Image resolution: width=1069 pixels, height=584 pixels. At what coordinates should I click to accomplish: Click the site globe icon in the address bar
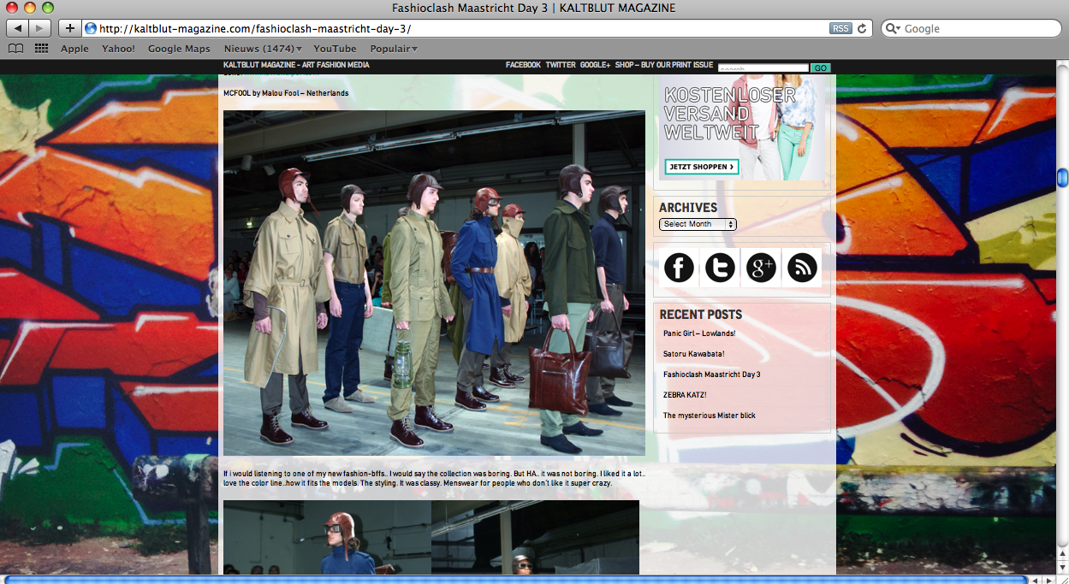click(91, 28)
